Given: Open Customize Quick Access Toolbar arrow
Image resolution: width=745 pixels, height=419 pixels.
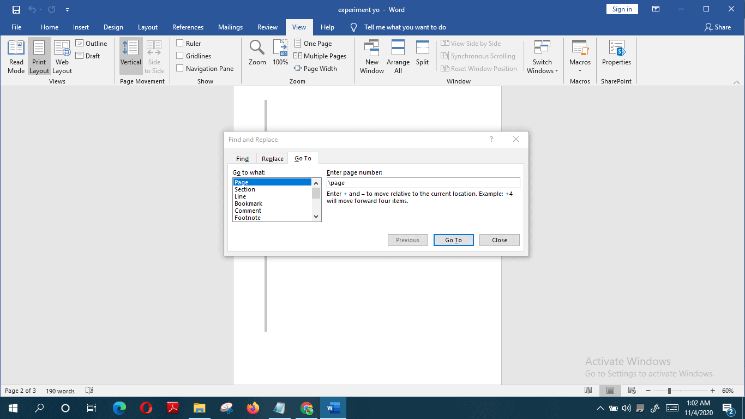Looking at the screenshot, I should pos(67,10).
